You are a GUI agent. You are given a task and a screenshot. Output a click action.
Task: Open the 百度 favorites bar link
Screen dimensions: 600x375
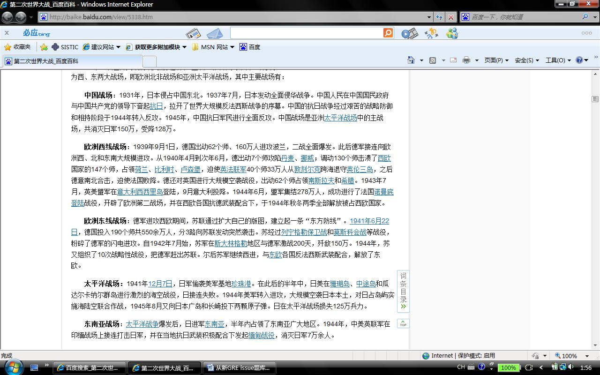click(250, 47)
